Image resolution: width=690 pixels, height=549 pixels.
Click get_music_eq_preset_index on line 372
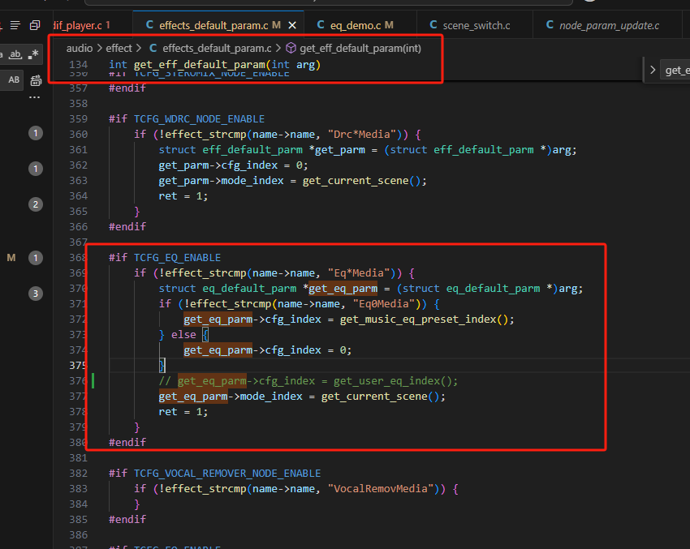pyautogui.click(x=418, y=320)
